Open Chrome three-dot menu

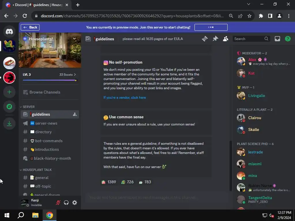point(289,16)
